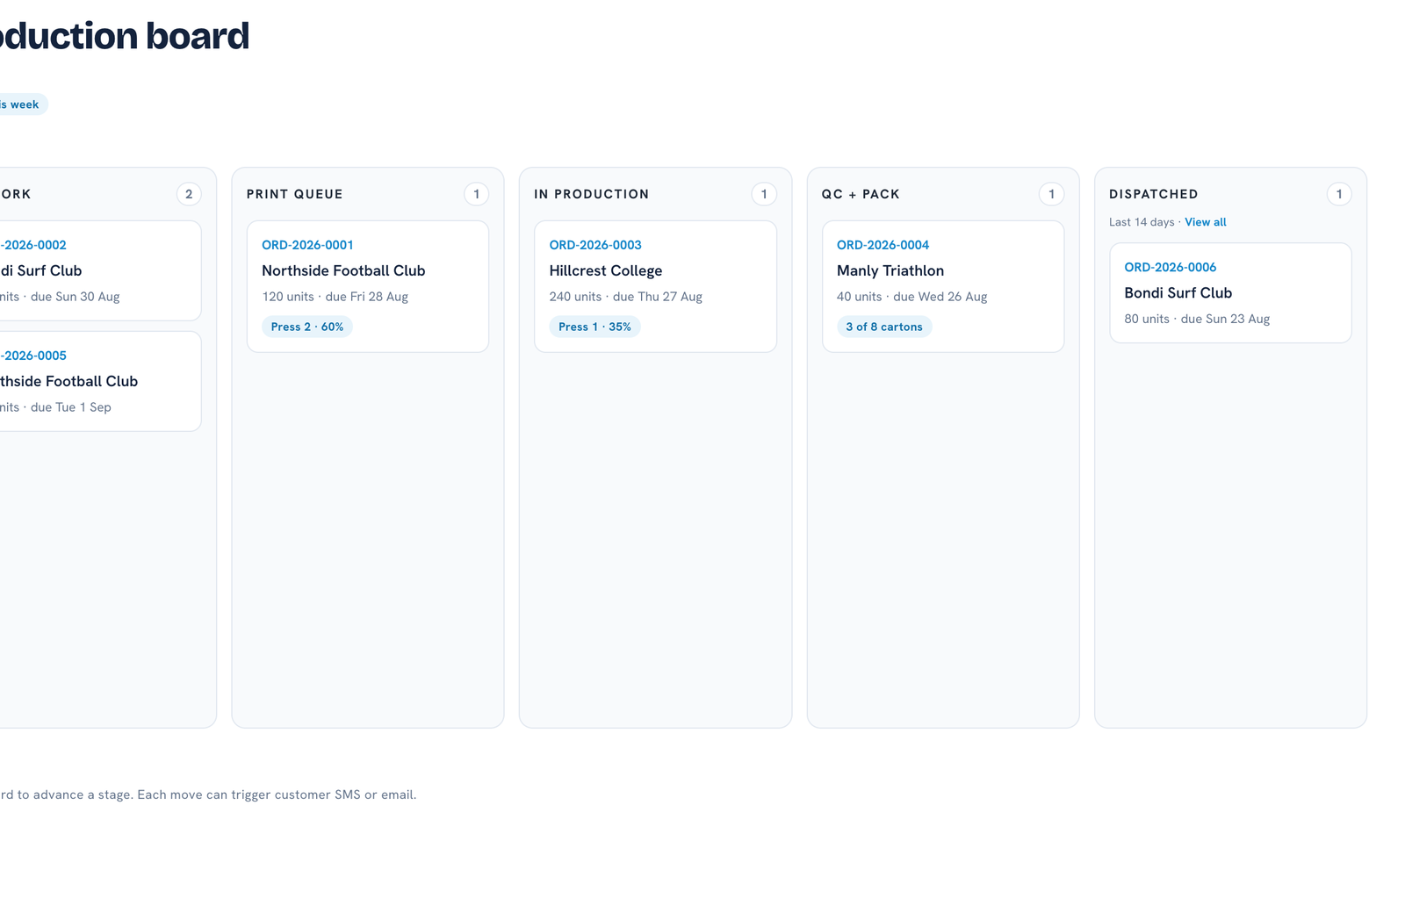Screen dimensions: 1405x913
Task: Click '80 units · due Sun 23 Aug' text
Action: (x=1197, y=319)
